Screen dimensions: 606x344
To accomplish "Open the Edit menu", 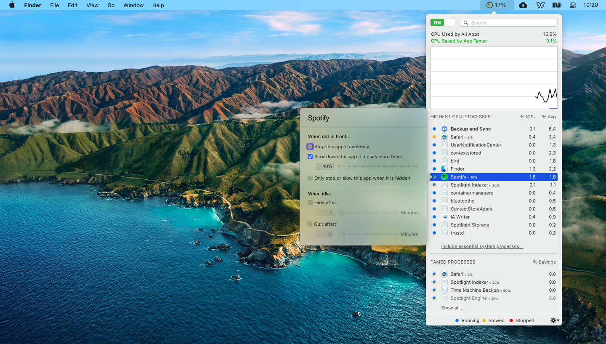I will (x=73, y=5).
